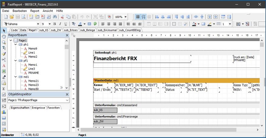Toggle the Show Grid button
Viewport: 266px width, 138px height.
coord(137,17)
